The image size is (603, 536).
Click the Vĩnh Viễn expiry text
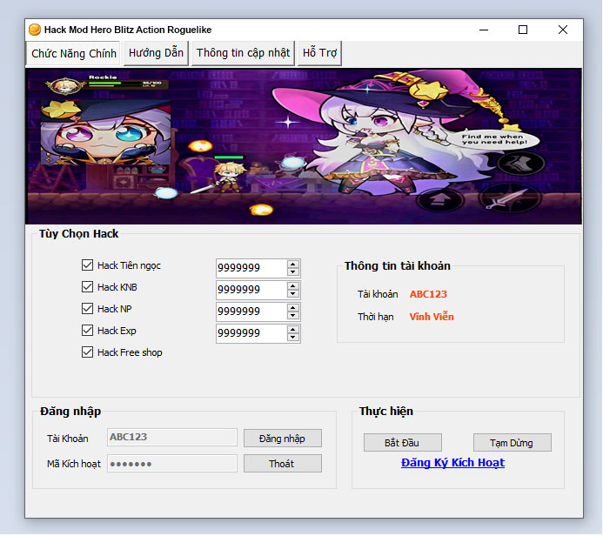[x=432, y=317]
